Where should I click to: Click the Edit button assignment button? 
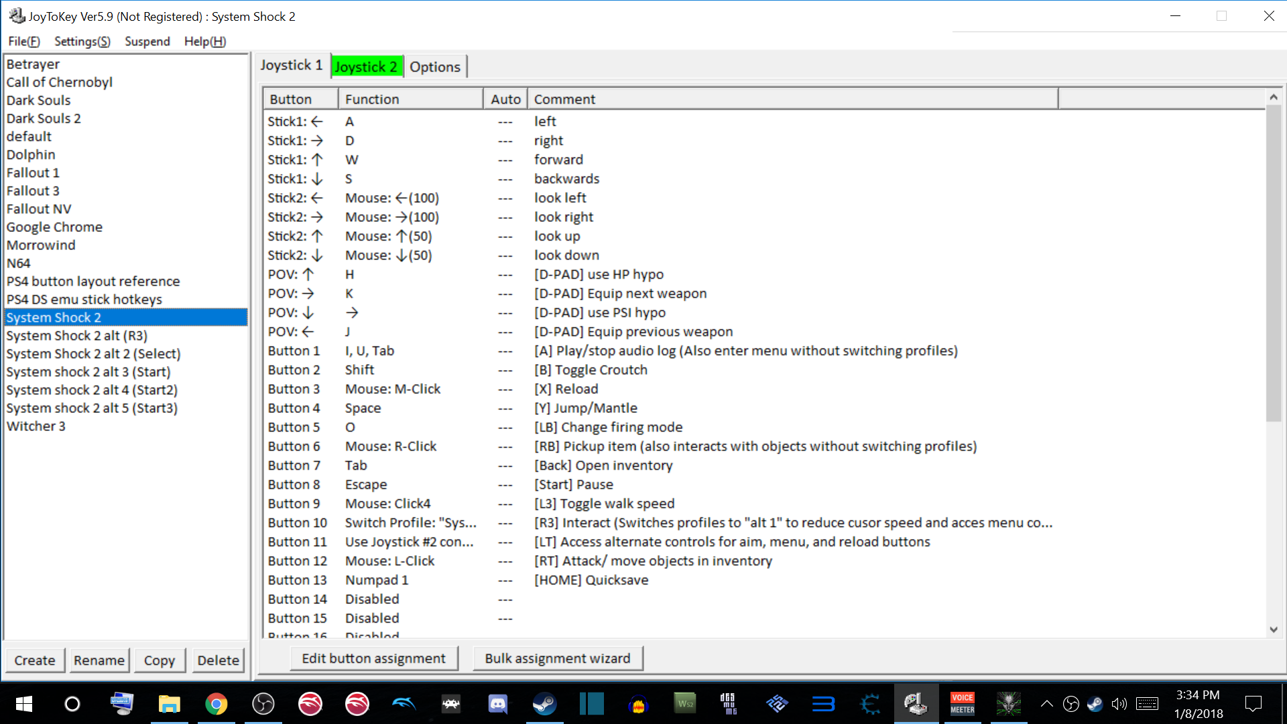[373, 658]
